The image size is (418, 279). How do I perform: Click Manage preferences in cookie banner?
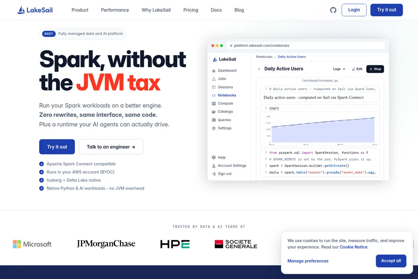[308, 261]
